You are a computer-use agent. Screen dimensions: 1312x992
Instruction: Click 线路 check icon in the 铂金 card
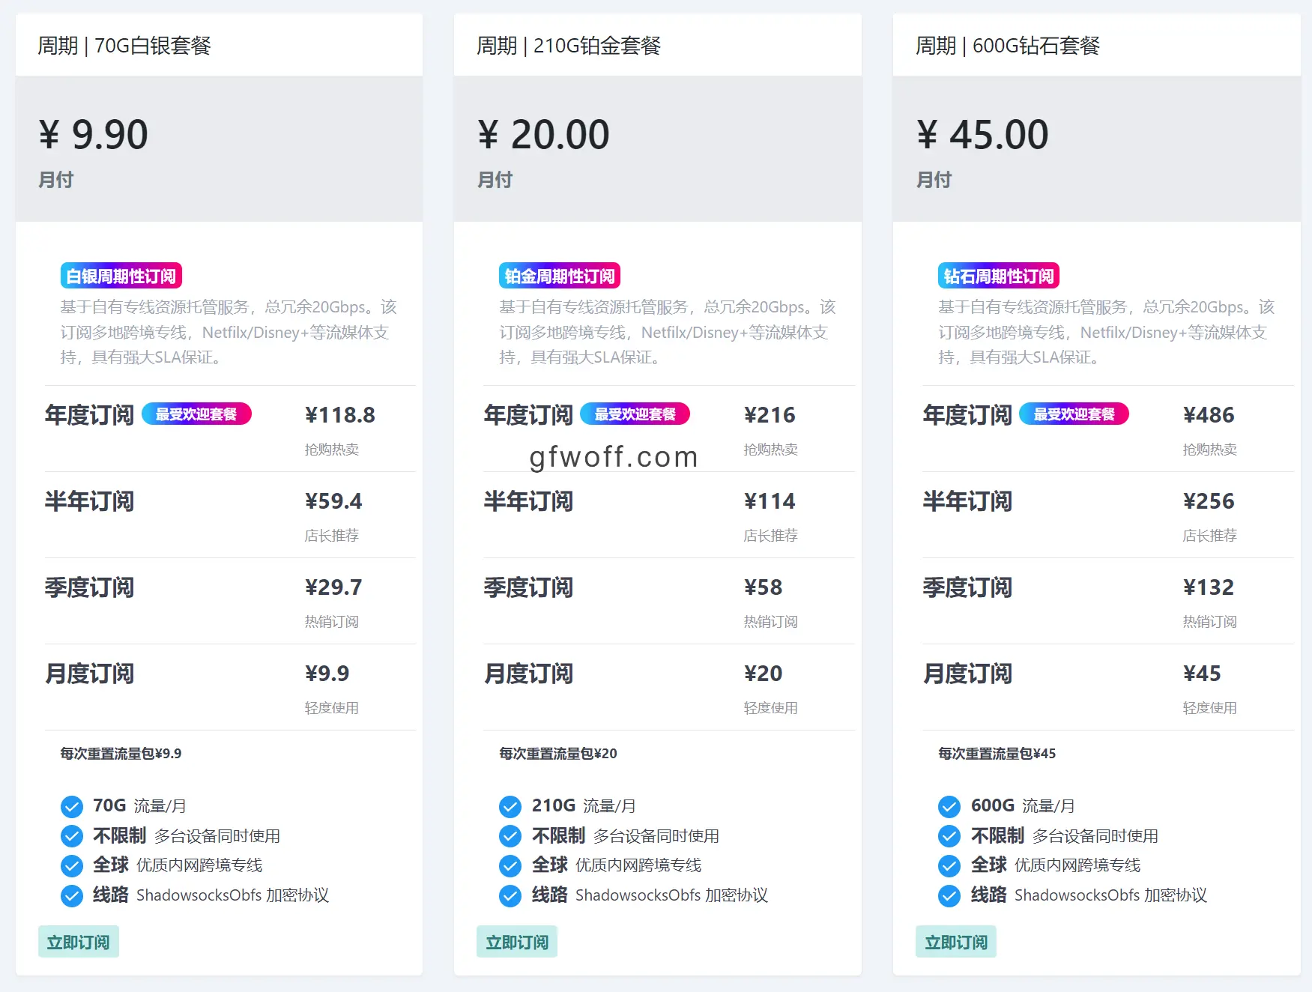tap(510, 895)
